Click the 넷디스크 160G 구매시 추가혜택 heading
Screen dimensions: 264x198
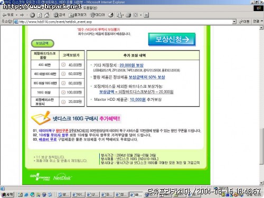[87, 118]
